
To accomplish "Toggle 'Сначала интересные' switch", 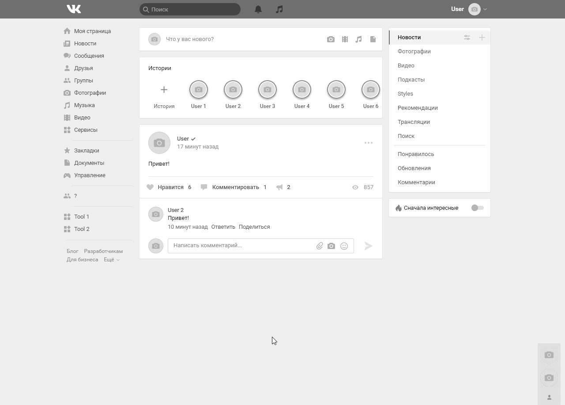I will 478,208.
